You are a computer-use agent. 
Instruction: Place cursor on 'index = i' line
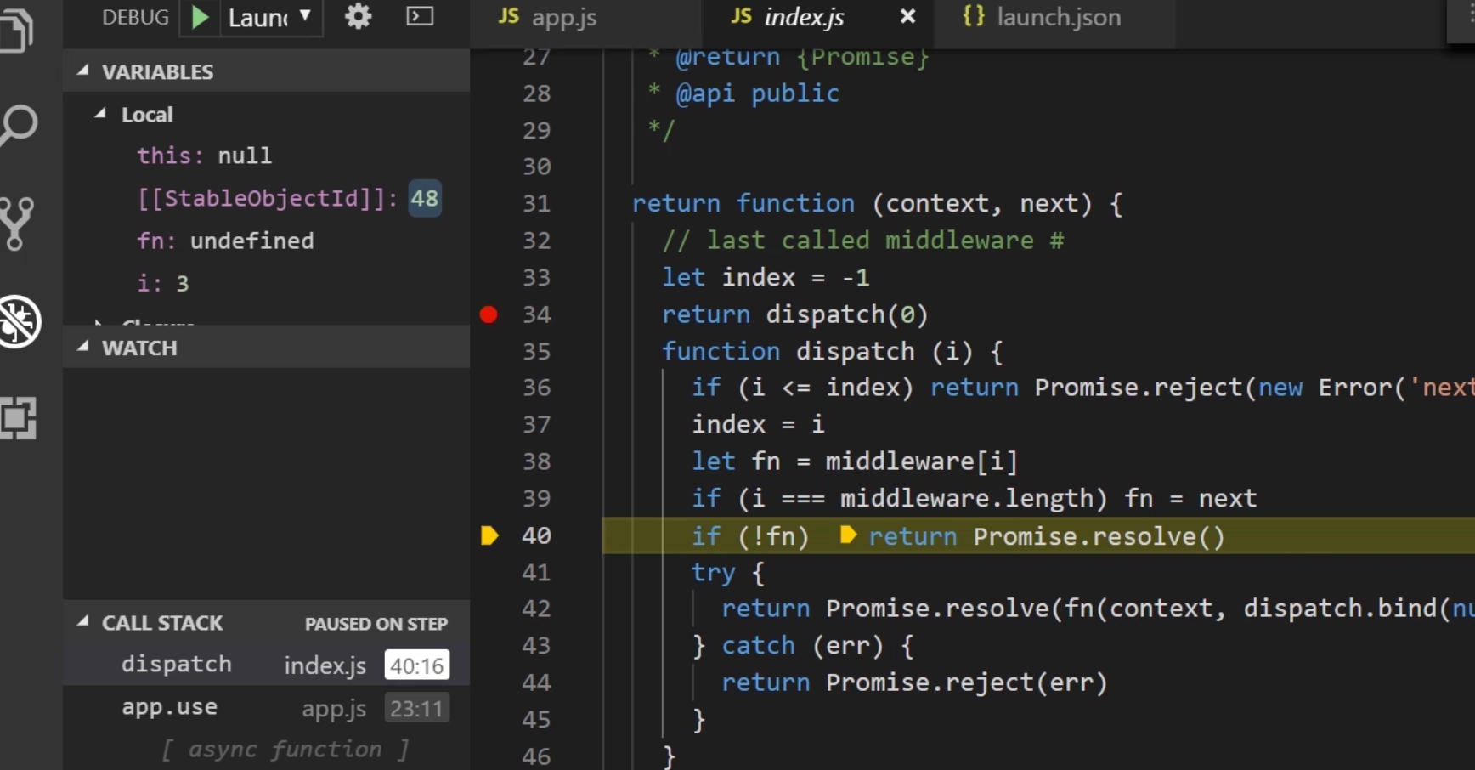[758, 424]
